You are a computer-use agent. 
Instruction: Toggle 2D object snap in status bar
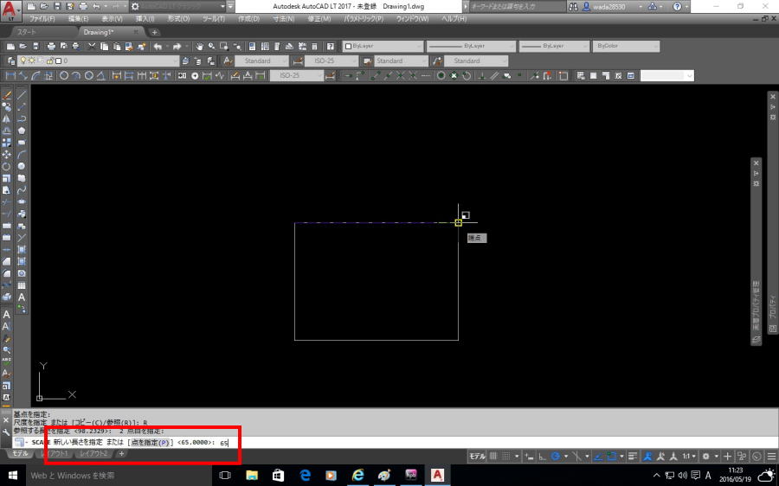pos(612,456)
